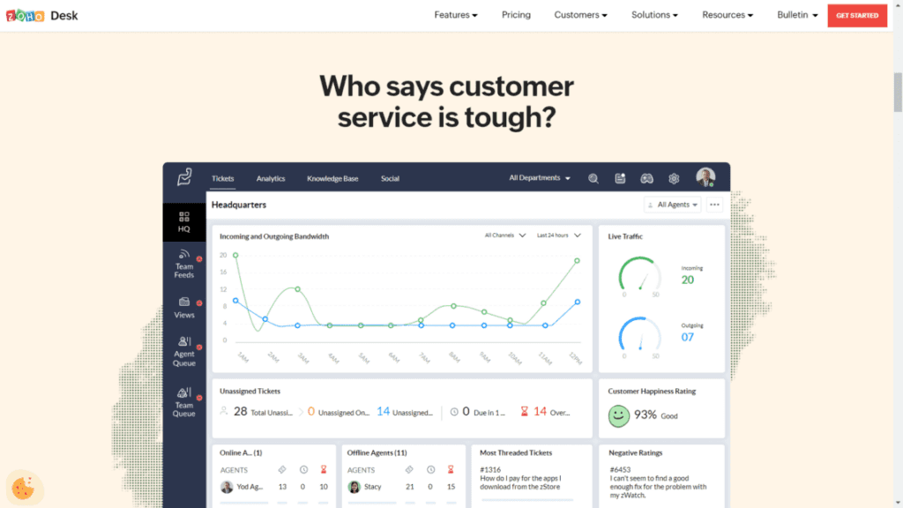Image resolution: width=903 pixels, height=508 pixels.
Task: Switch to the Analytics tab
Action: coord(271,178)
